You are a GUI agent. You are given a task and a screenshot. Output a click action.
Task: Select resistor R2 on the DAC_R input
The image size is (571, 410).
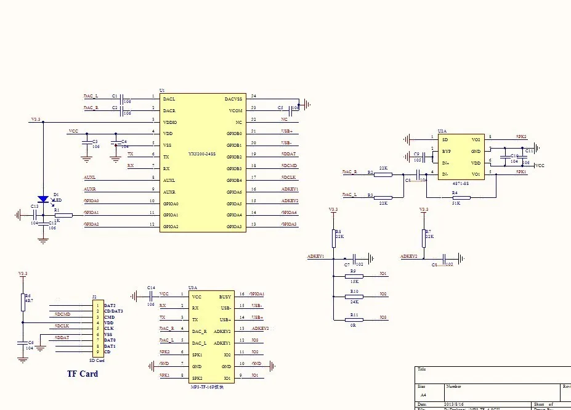[x=383, y=174]
